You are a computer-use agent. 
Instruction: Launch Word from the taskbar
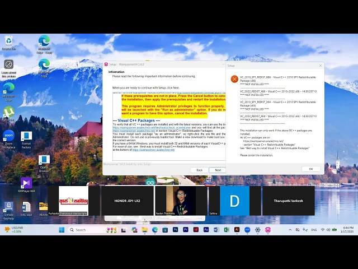[216, 230]
